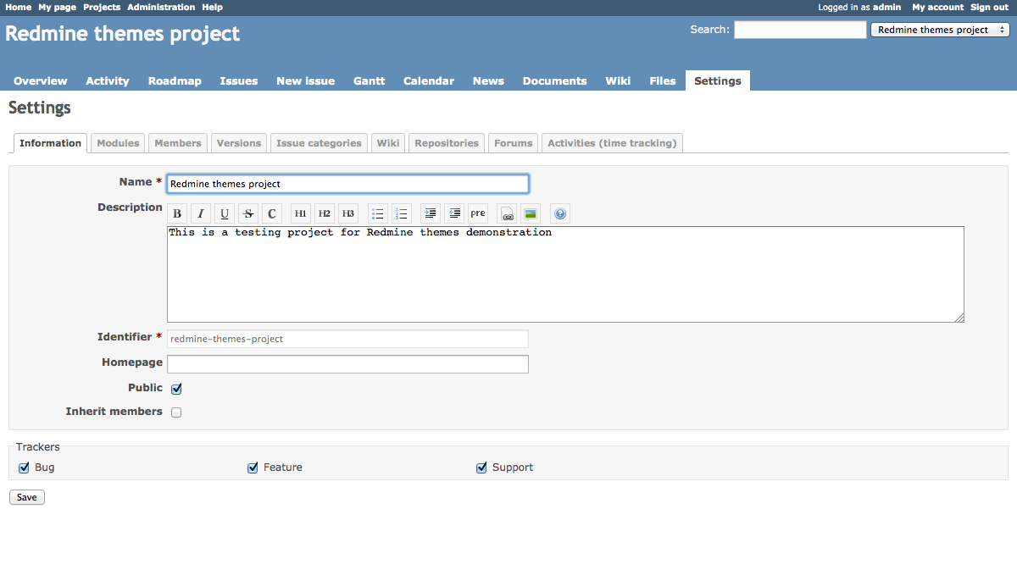This screenshot has height=581, width=1017.
Task: Uncheck the Feature tracker
Action: click(253, 468)
